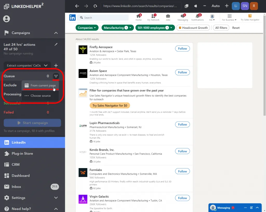
Task: Expand the Settings section chevron
Action: click(x=56, y=198)
